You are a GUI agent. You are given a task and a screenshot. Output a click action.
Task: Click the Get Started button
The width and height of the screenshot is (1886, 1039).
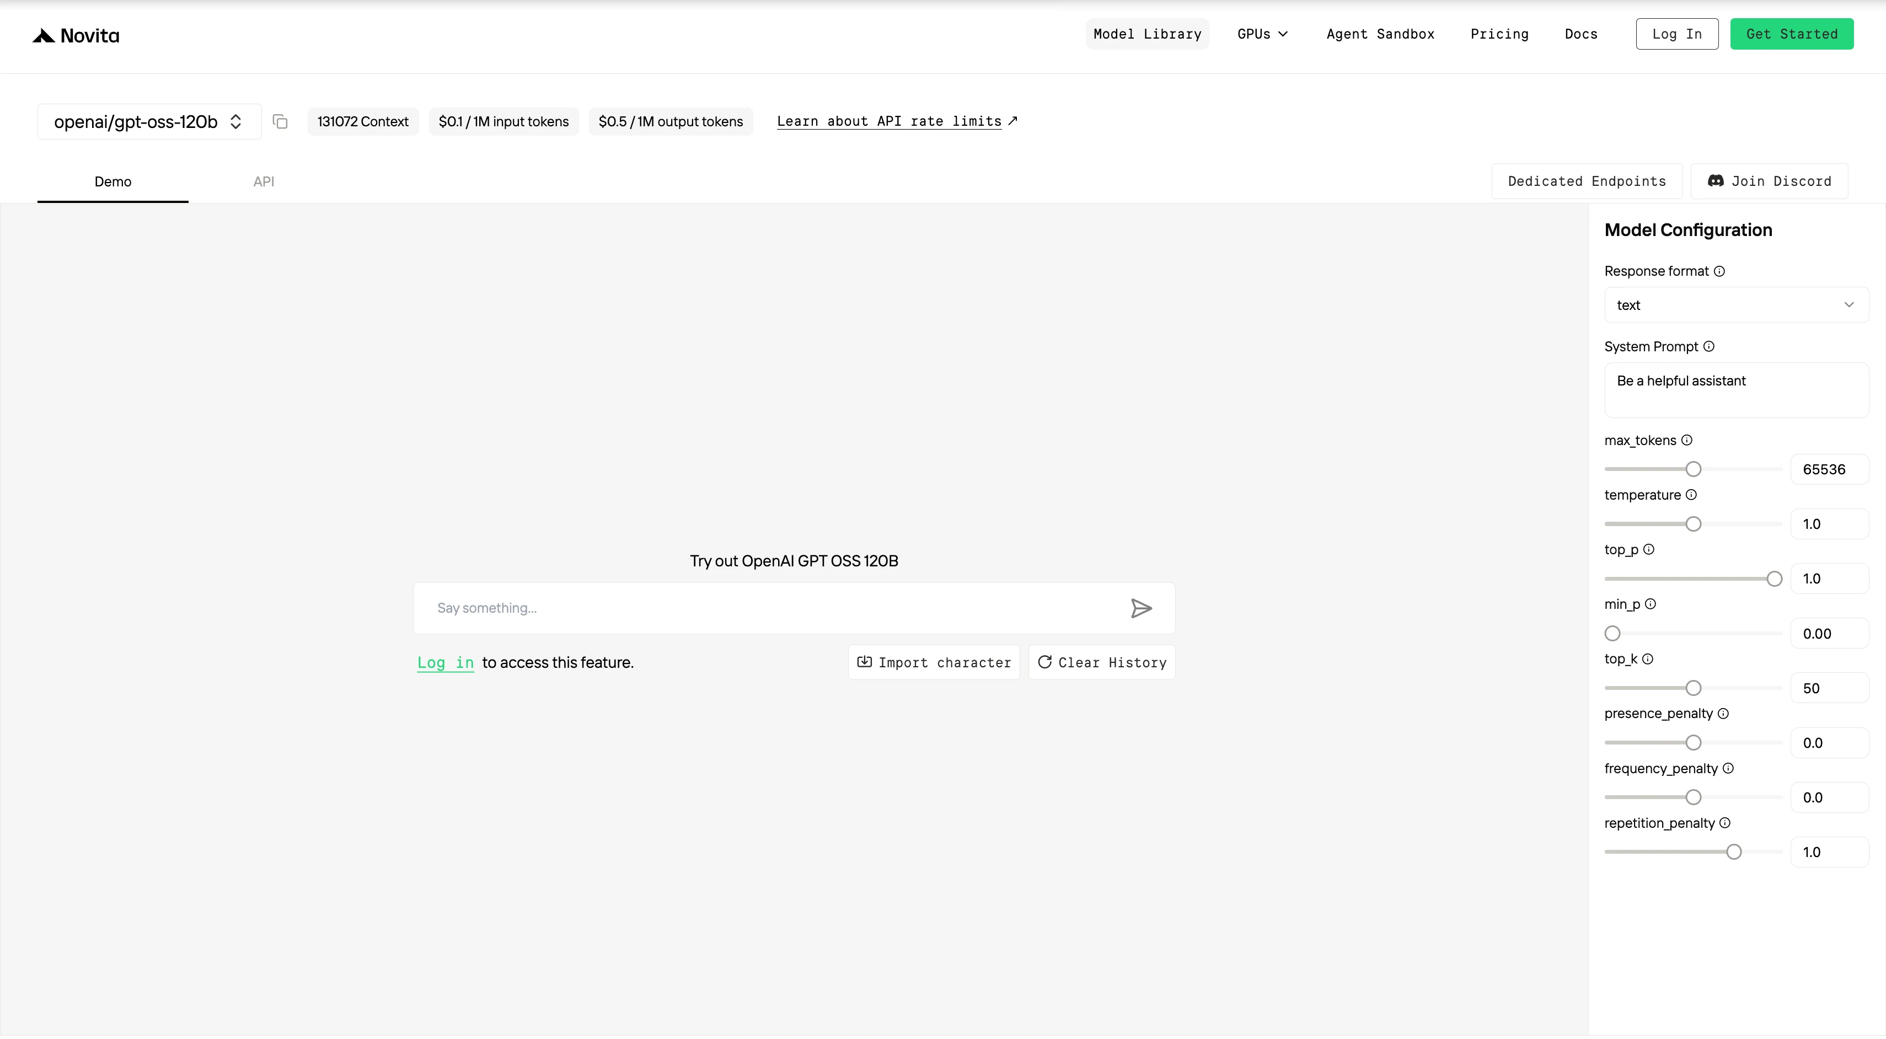[x=1792, y=34]
